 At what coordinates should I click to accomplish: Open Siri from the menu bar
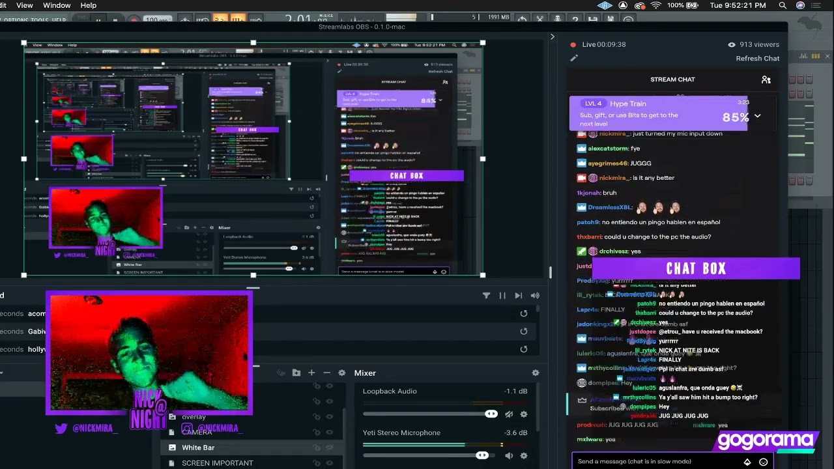[x=800, y=5]
